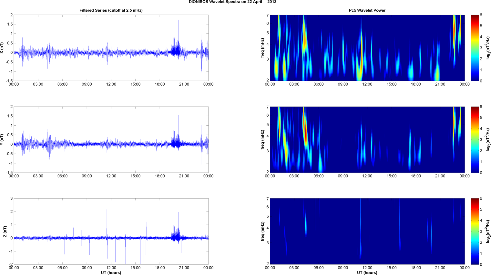This screenshot has width=491, height=275.
Task: Click "freq (mHz)" label of X wavelet spectrogram
Action: click(x=262, y=48)
